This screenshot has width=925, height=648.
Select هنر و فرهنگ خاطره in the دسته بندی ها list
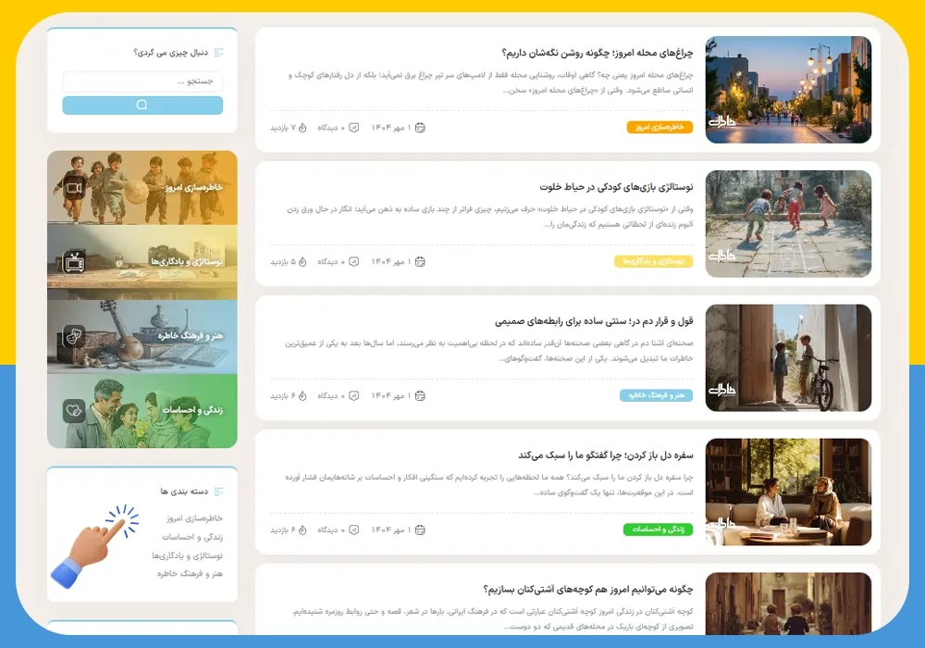[x=190, y=574]
